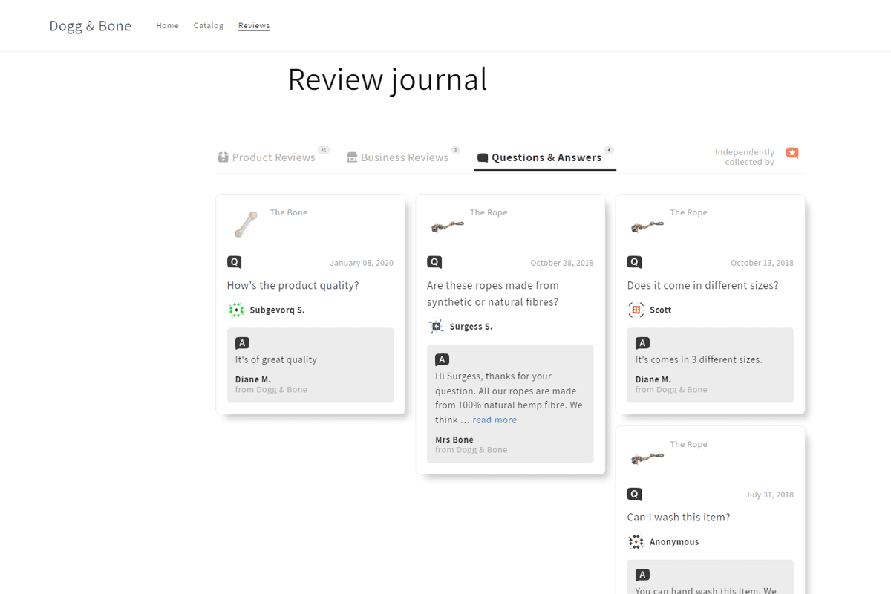Click the Business Reviews storefront icon

(352, 157)
